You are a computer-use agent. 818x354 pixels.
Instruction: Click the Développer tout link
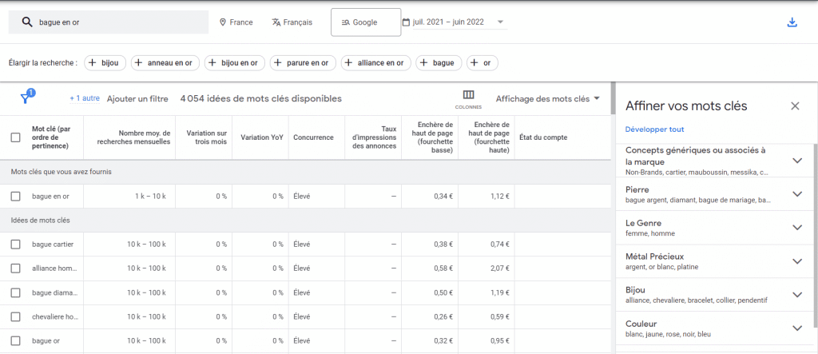pos(654,129)
